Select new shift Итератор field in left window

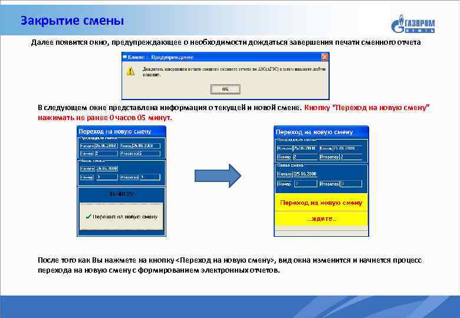pyautogui.click(x=150, y=177)
